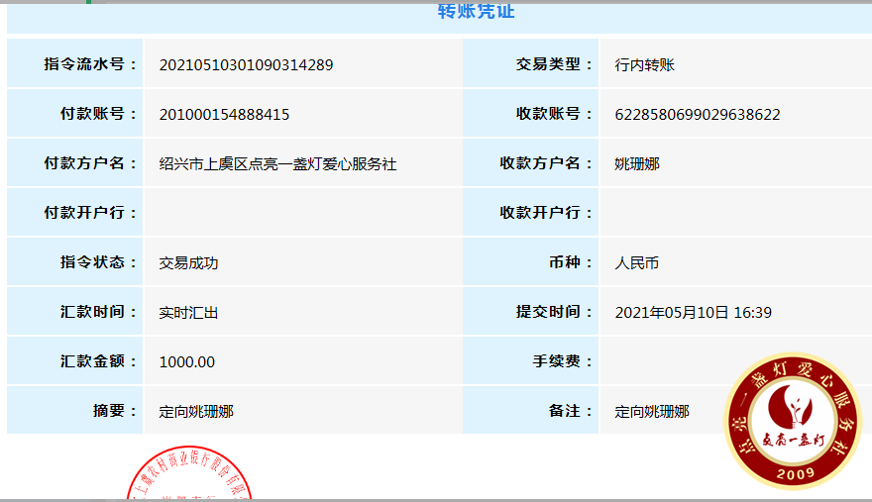Click the payee name 姚珊娜 value
The height and width of the screenshot is (502, 872).
tap(637, 164)
